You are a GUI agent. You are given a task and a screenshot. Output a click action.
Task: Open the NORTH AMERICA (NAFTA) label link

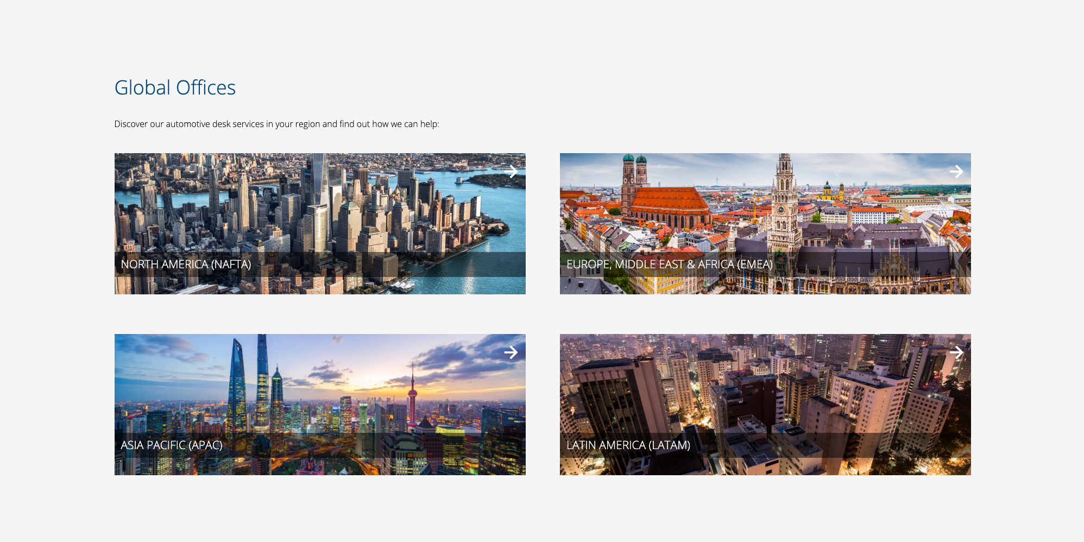pos(186,264)
